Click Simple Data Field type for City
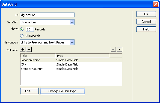Viewport: 160px width, 103px height. (x=67, y=64)
